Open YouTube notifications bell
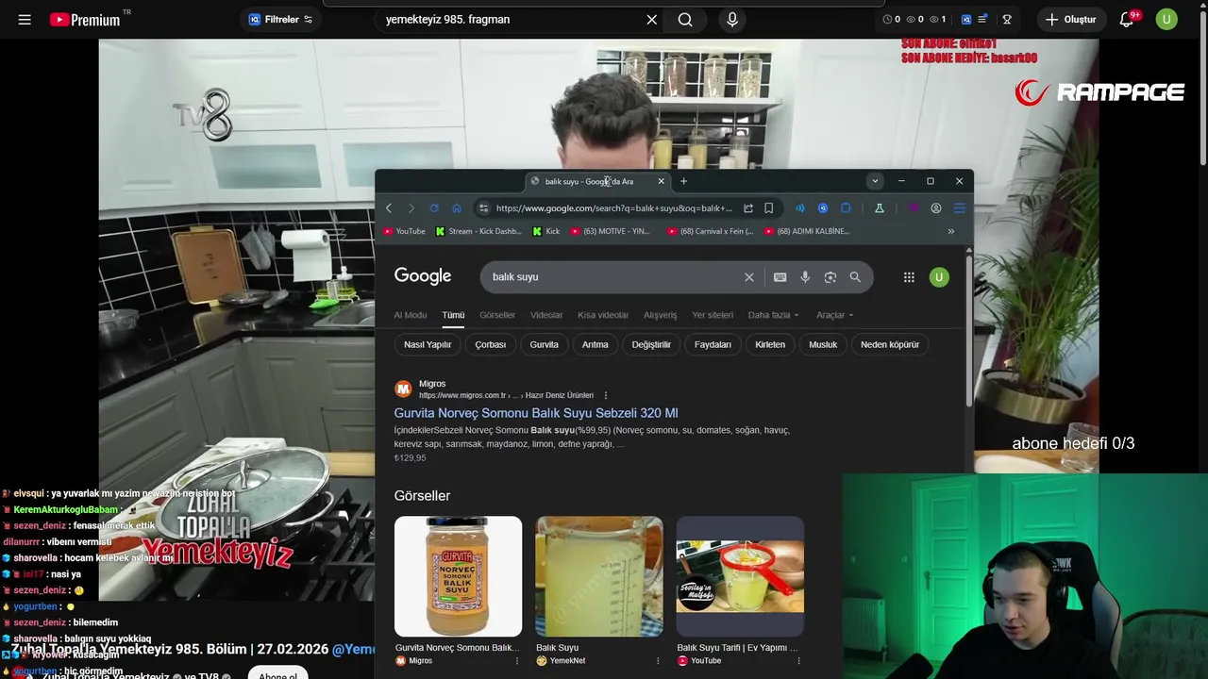The height and width of the screenshot is (679, 1208). click(x=1127, y=19)
